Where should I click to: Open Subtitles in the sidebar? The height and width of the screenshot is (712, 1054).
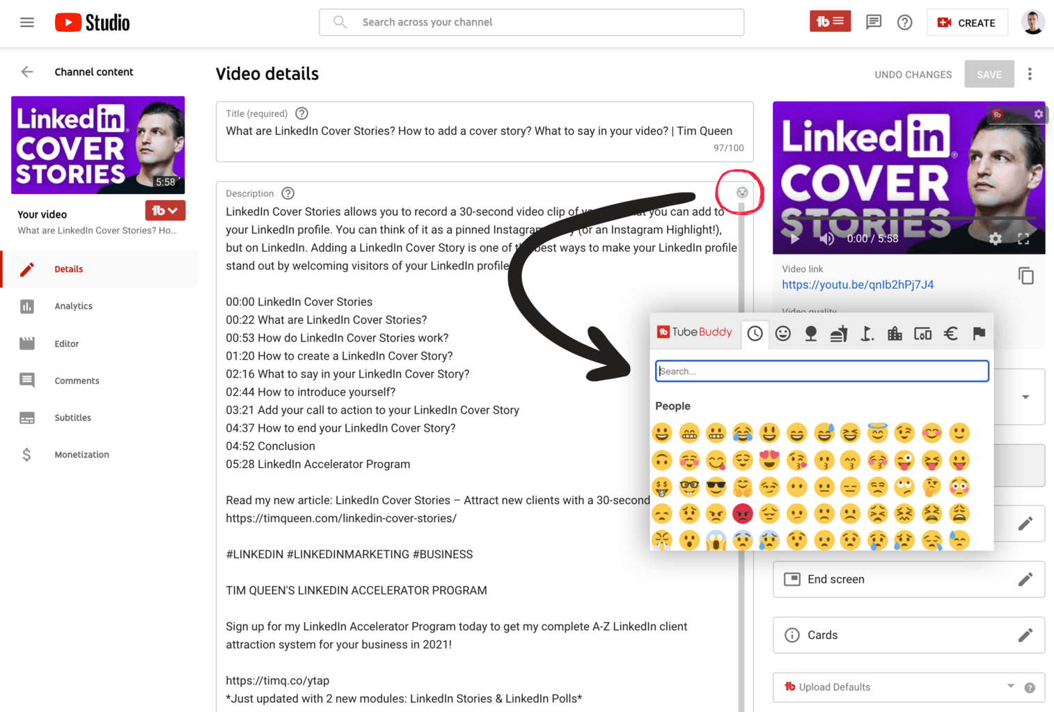point(98,417)
